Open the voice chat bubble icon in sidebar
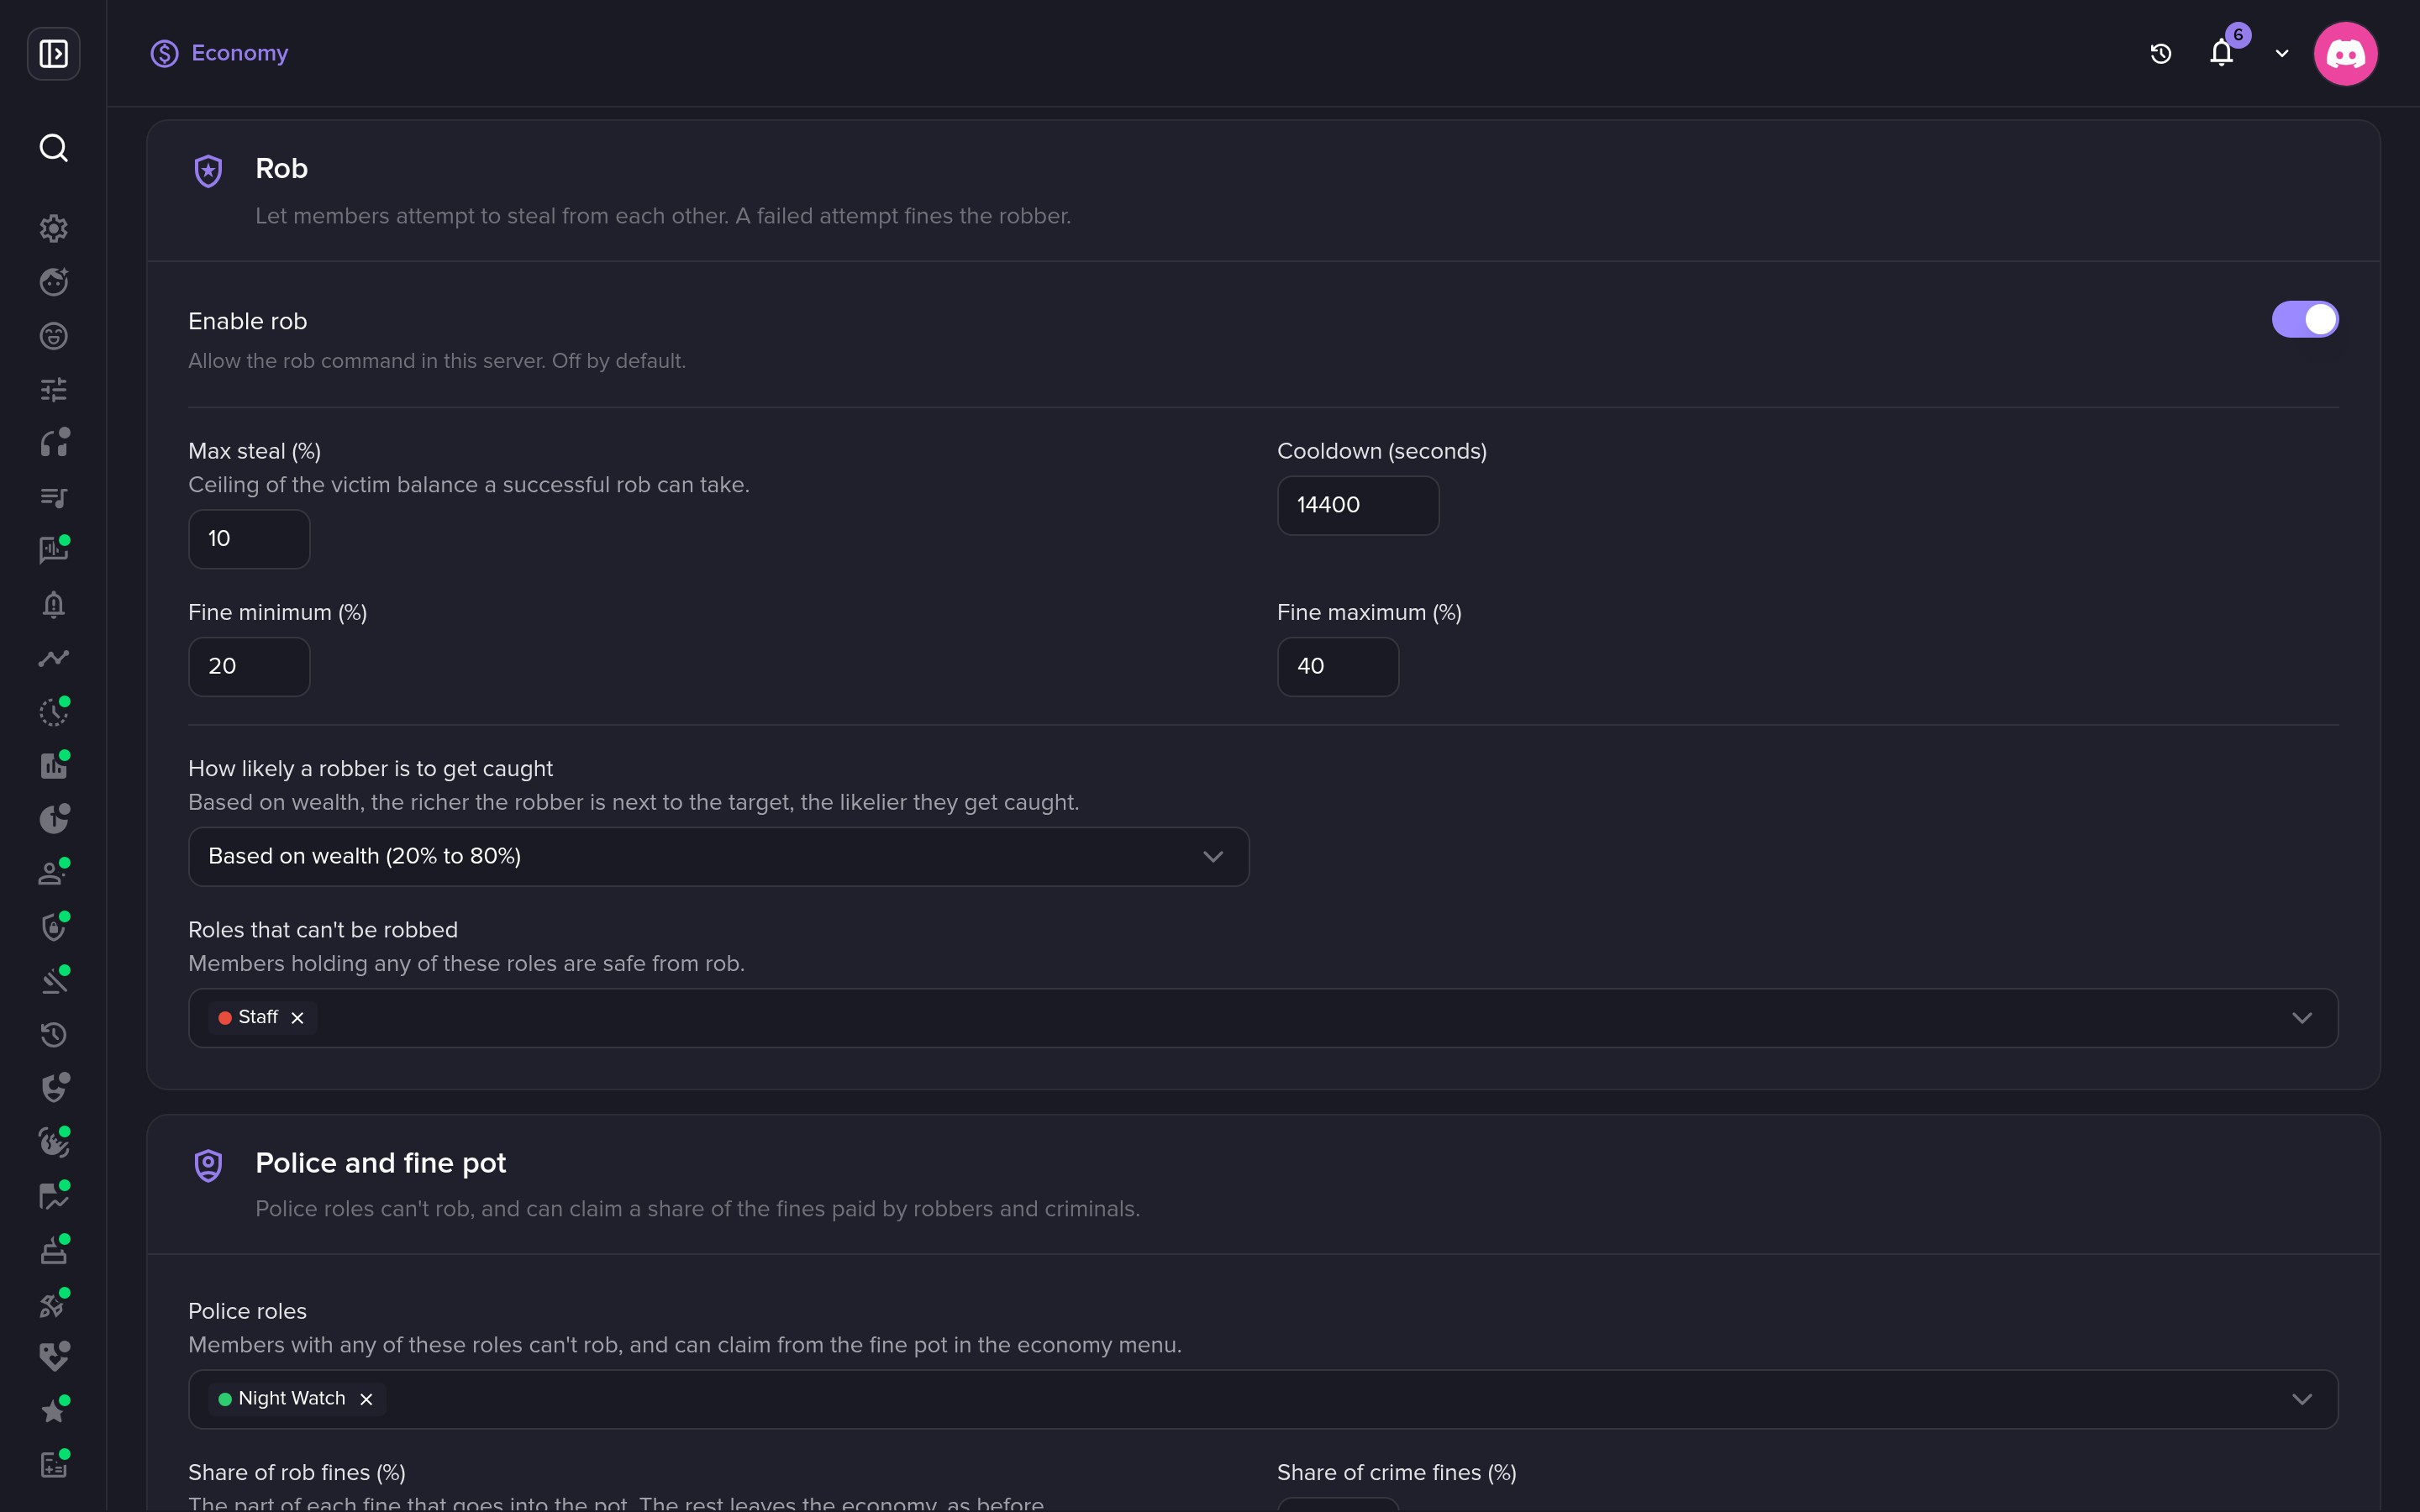Screen dimensions: 2420x1512 pos(53,550)
